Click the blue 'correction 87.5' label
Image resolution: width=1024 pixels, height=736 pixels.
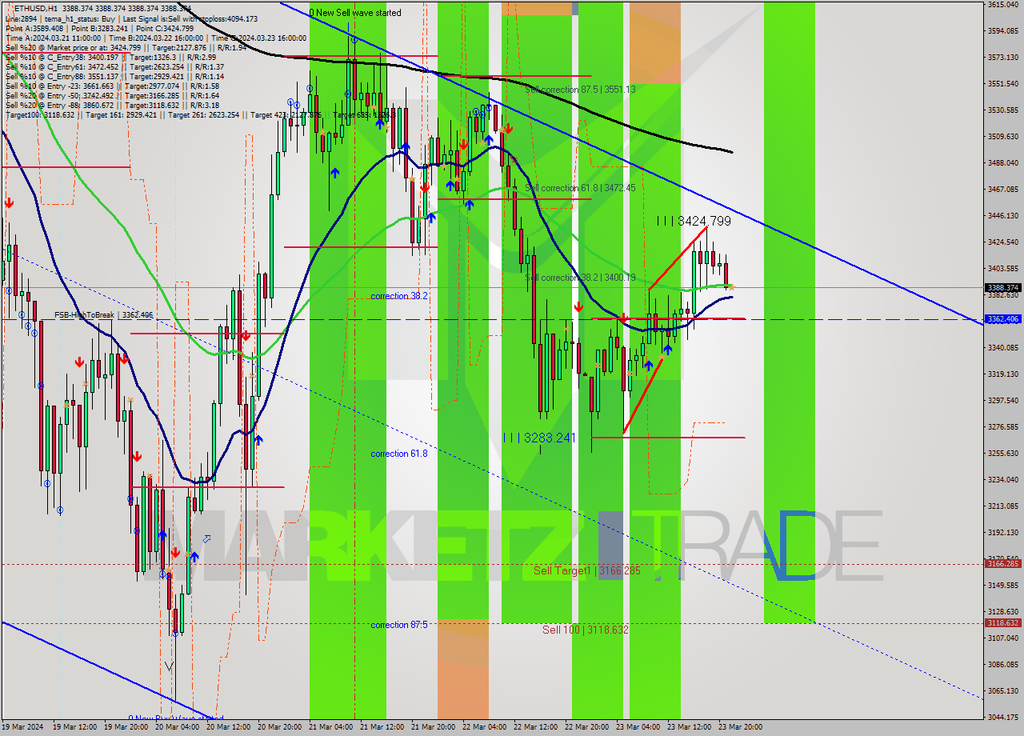tap(398, 625)
